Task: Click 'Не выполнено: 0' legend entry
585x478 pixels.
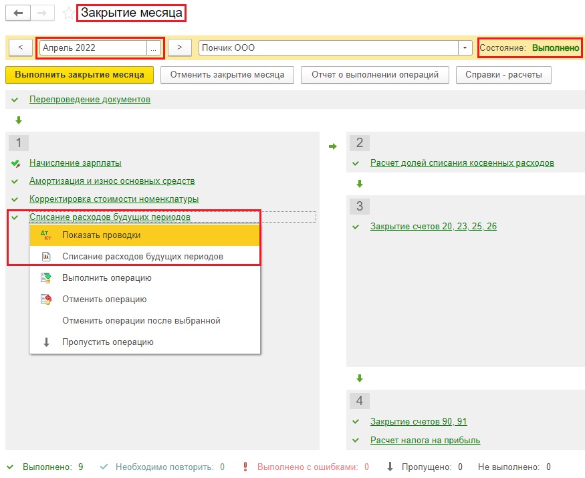Action: [515, 467]
